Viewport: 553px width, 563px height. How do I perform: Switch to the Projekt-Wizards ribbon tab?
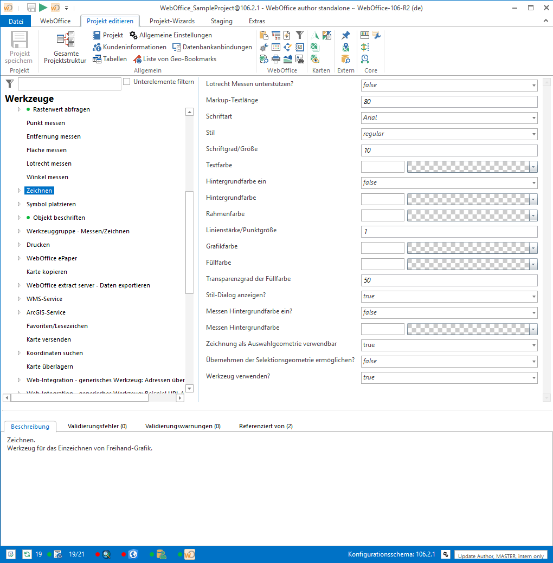pos(172,21)
